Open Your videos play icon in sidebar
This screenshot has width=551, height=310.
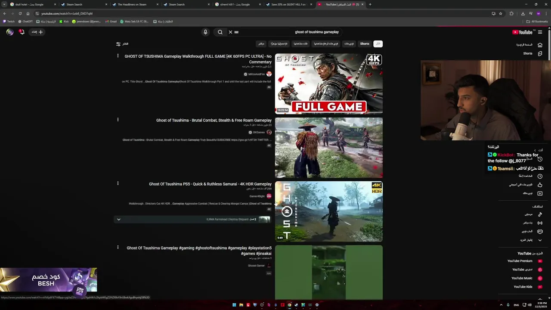pyautogui.click(x=540, y=193)
